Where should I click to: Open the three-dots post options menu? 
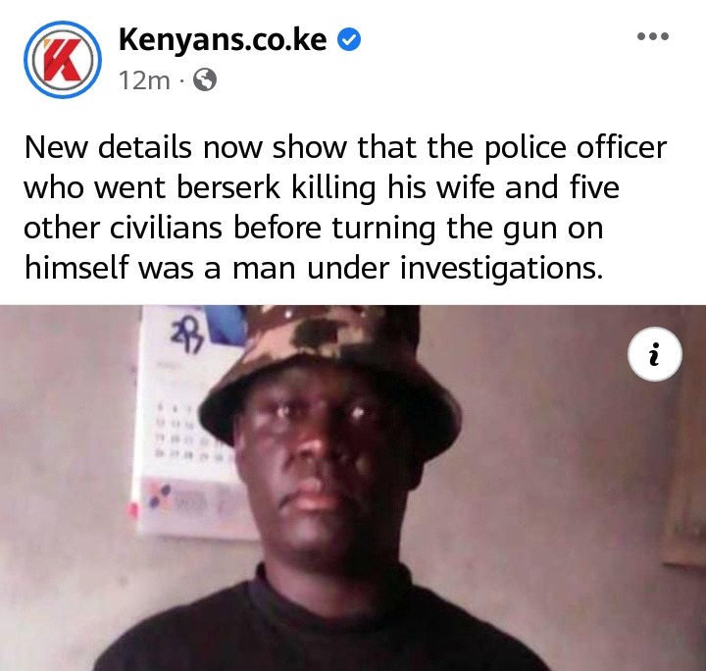click(653, 36)
